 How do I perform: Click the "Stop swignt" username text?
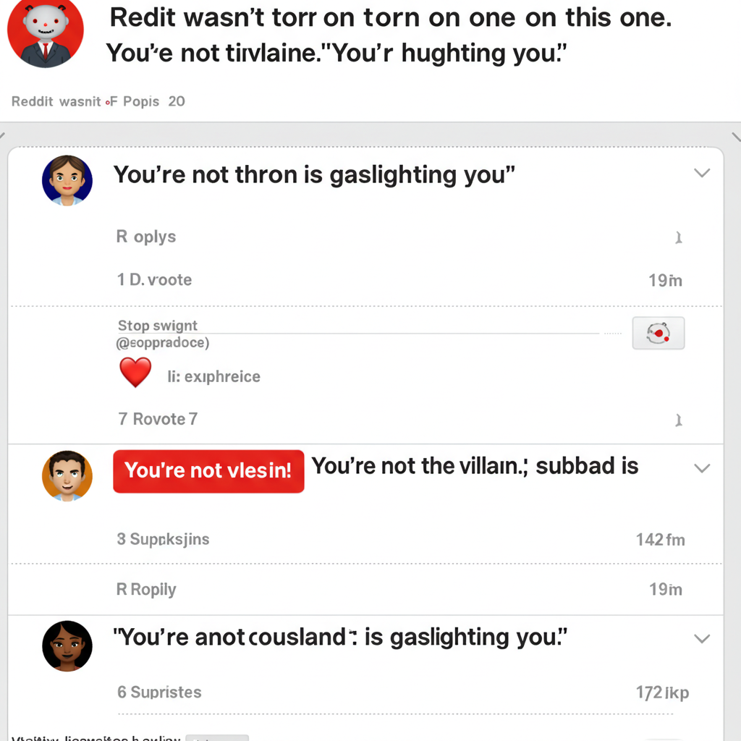click(x=157, y=326)
